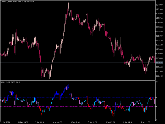Click the 7 Jan 11:30 time label

[x=146, y=122]
